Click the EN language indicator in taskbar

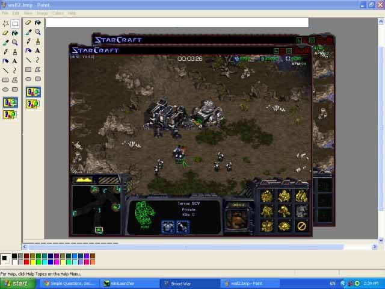[x=333, y=283]
